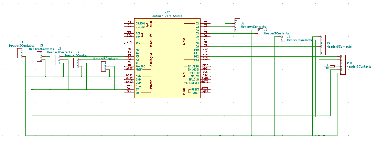Screen dimensions: 377x150
Task: Select the J2 header connector symbol
Action: [x=40, y=56]
